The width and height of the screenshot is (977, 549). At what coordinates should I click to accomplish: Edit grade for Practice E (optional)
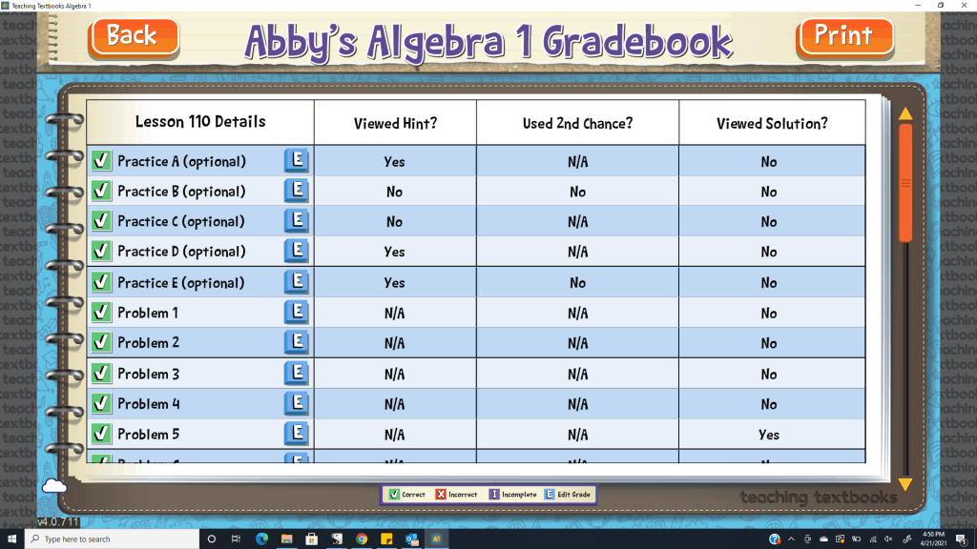(x=297, y=282)
